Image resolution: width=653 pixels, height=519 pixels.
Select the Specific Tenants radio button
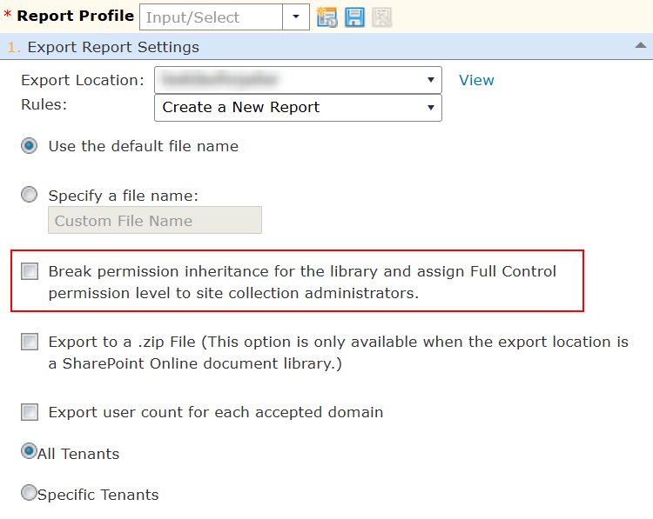coord(29,492)
